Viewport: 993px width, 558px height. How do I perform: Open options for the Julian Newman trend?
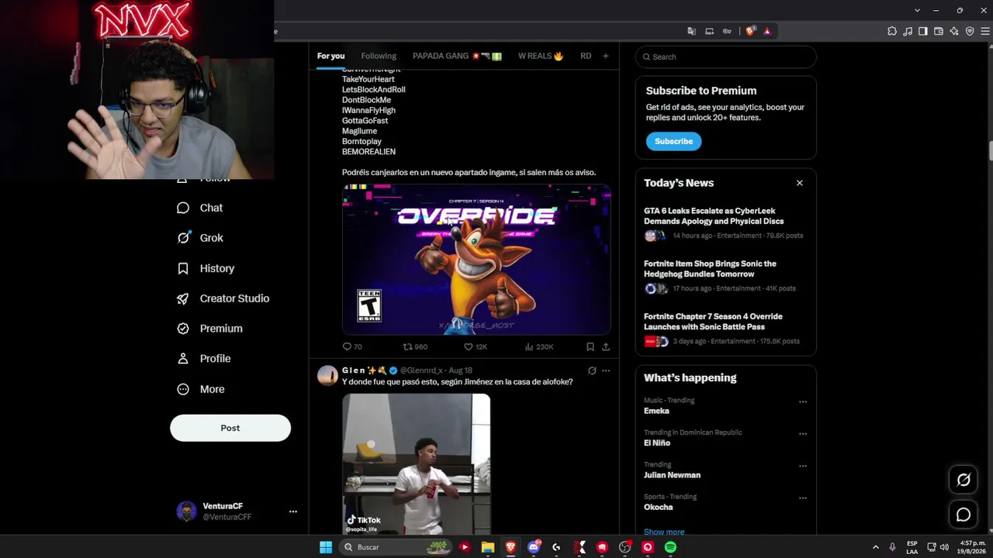click(x=803, y=466)
